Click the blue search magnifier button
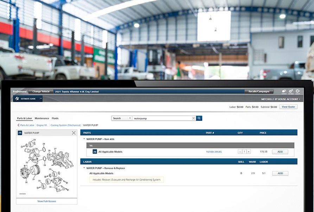This screenshot has width=314, height=212. (199, 118)
